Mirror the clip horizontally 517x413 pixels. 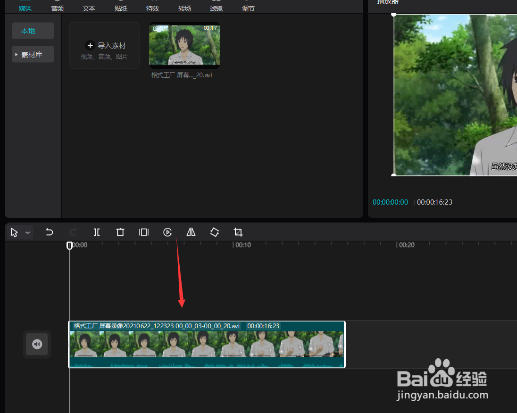click(x=191, y=232)
